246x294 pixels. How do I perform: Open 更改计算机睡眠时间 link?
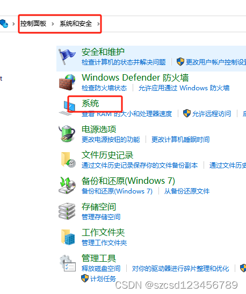(180, 140)
